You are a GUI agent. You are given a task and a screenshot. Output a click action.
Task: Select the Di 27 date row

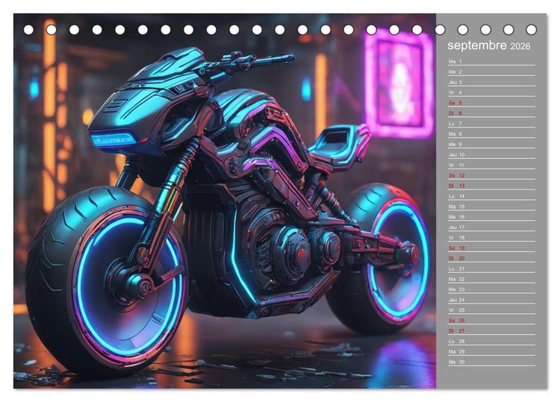[x=491, y=330]
